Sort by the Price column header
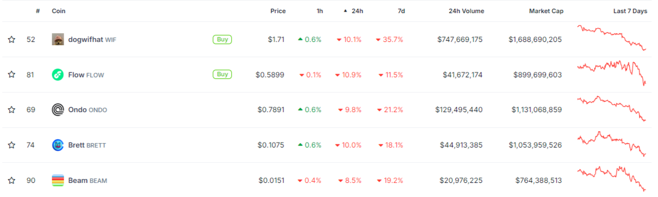 coord(278,11)
